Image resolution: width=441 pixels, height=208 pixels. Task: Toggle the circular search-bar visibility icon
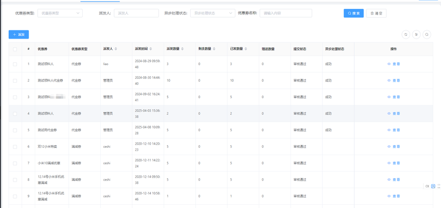pyautogui.click(x=427, y=35)
